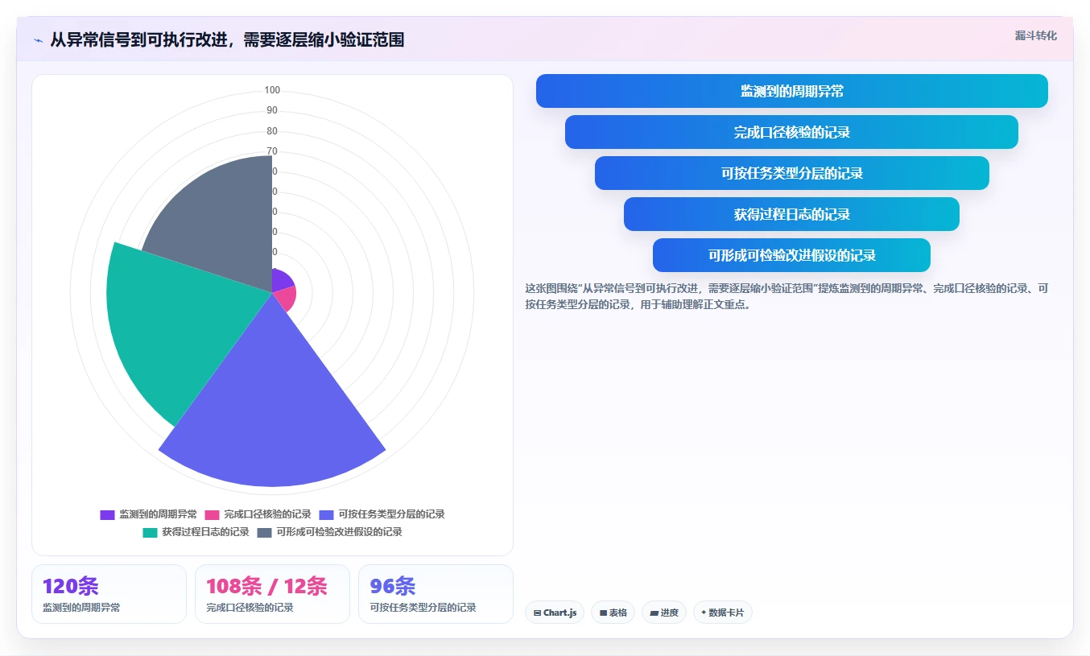Viewport: 1090px width, 656px height.
Task: Click the 监测到的周期异常 legend label text
Action: point(158,514)
